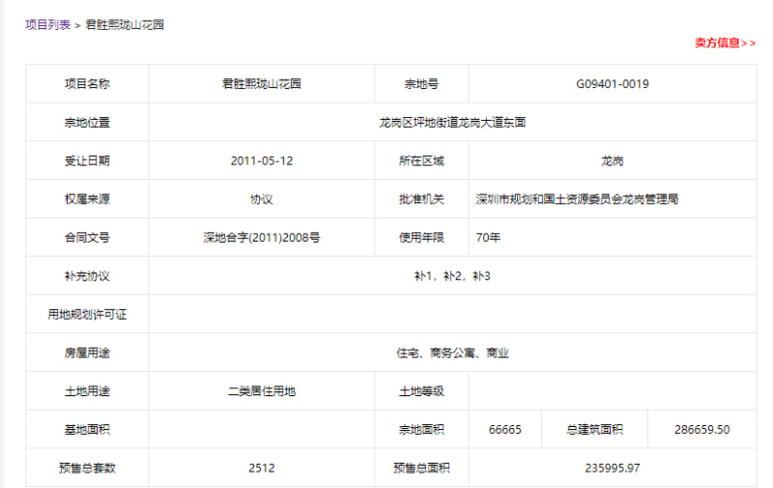Select breadcrumb text 君胜熙珑山花园

coord(125,25)
